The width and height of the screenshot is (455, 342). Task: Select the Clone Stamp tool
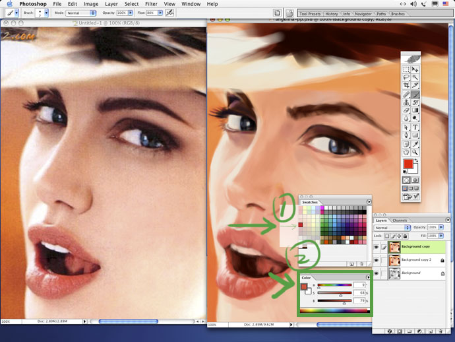click(406, 102)
